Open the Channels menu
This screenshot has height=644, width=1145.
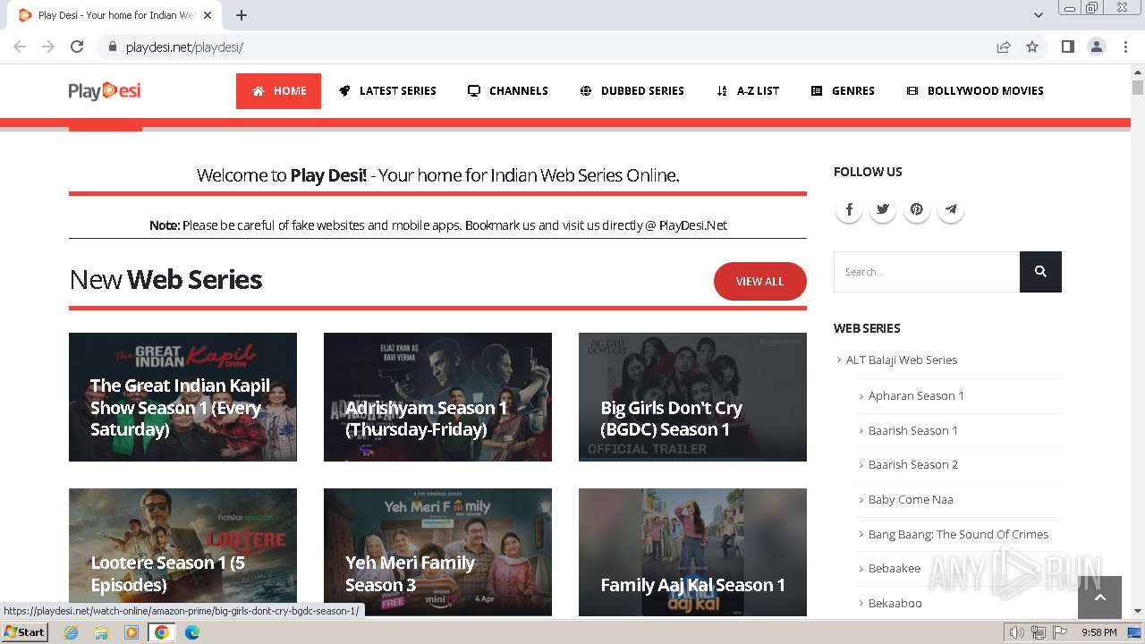click(507, 91)
